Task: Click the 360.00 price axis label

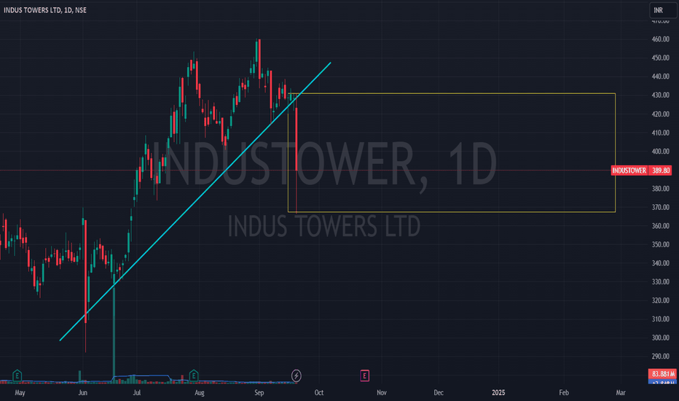Action: pyautogui.click(x=660, y=226)
